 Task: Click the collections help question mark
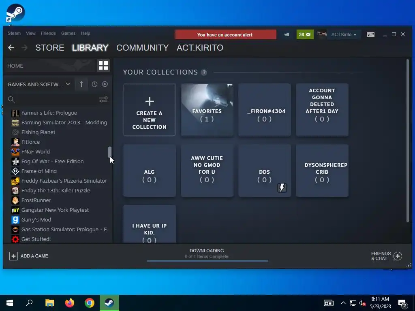[204, 72]
